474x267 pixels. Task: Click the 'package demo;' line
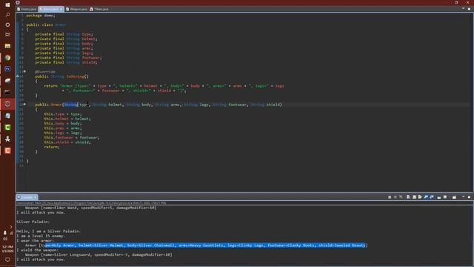(x=41, y=15)
